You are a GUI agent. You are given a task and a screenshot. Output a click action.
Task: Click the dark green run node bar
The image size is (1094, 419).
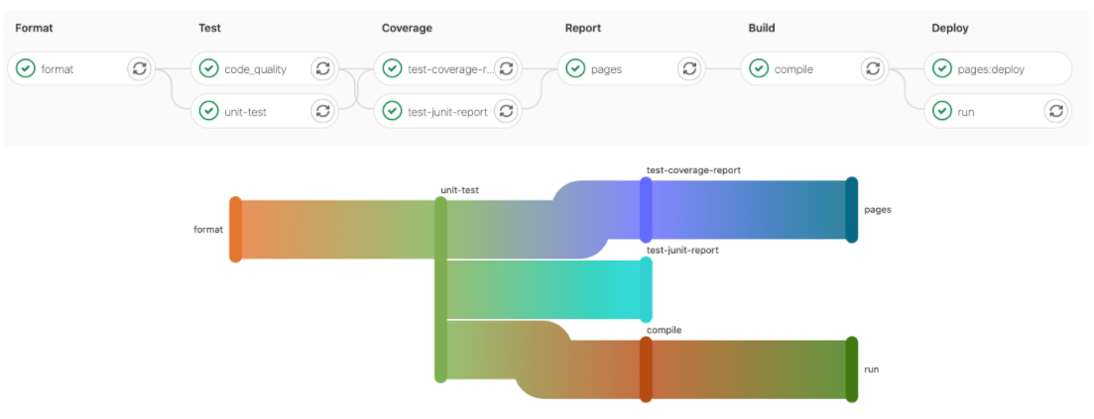[x=851, y=369]
